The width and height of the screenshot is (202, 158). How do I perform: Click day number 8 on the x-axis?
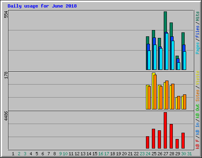coord(54,154)
